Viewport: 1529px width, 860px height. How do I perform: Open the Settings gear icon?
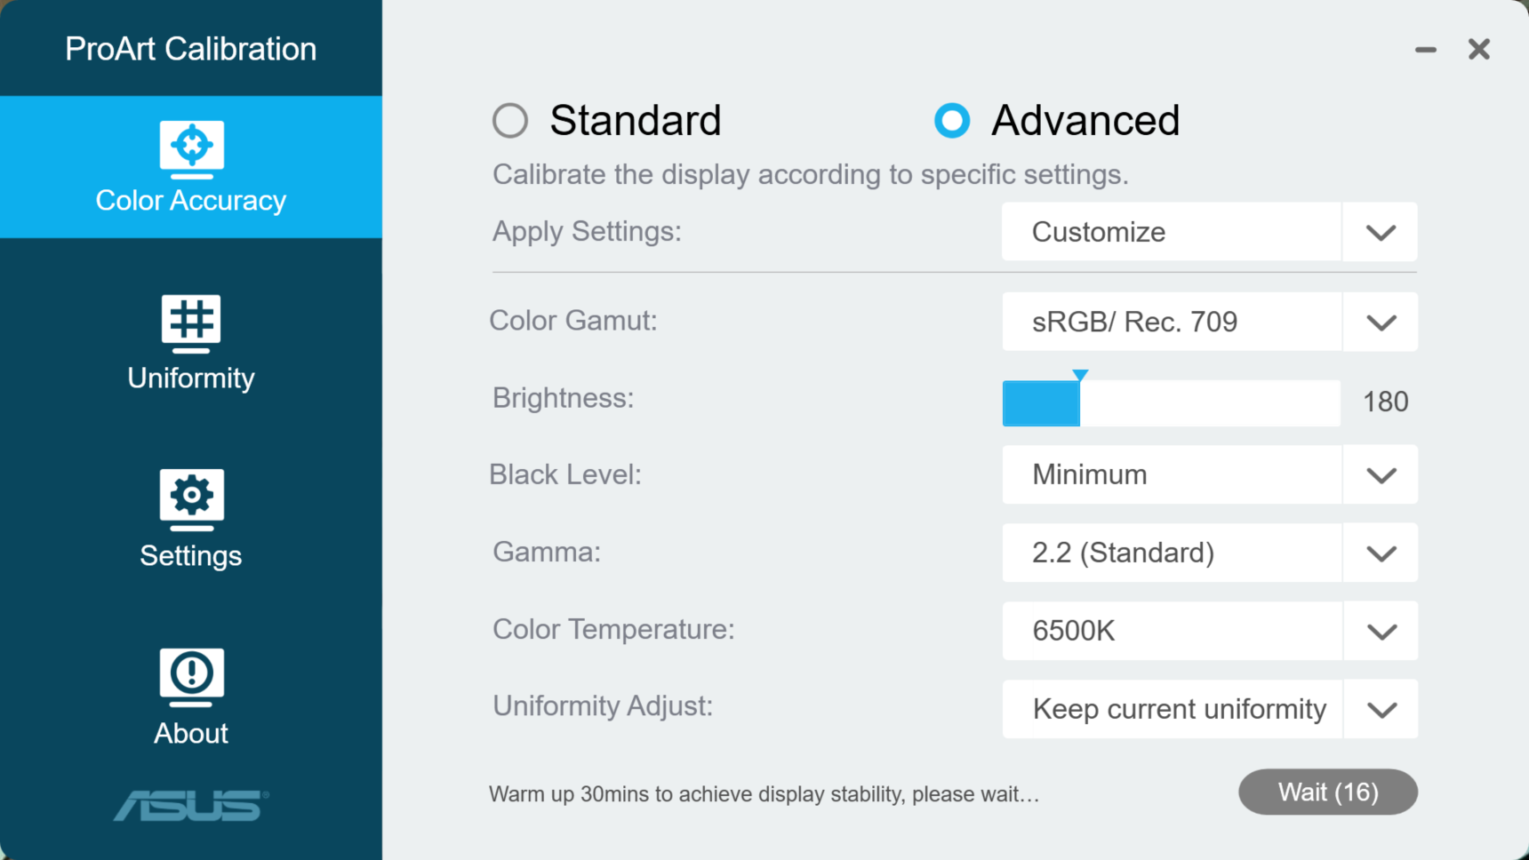(191, 499)
